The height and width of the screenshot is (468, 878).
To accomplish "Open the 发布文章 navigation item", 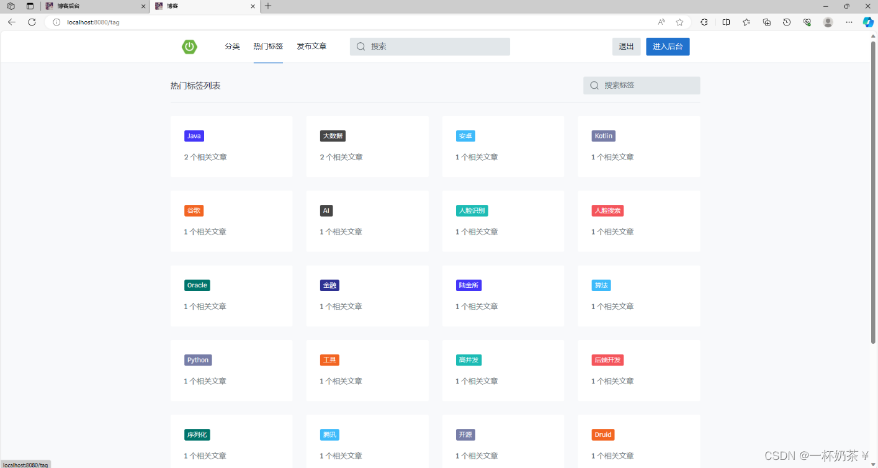I will (311, 47).
